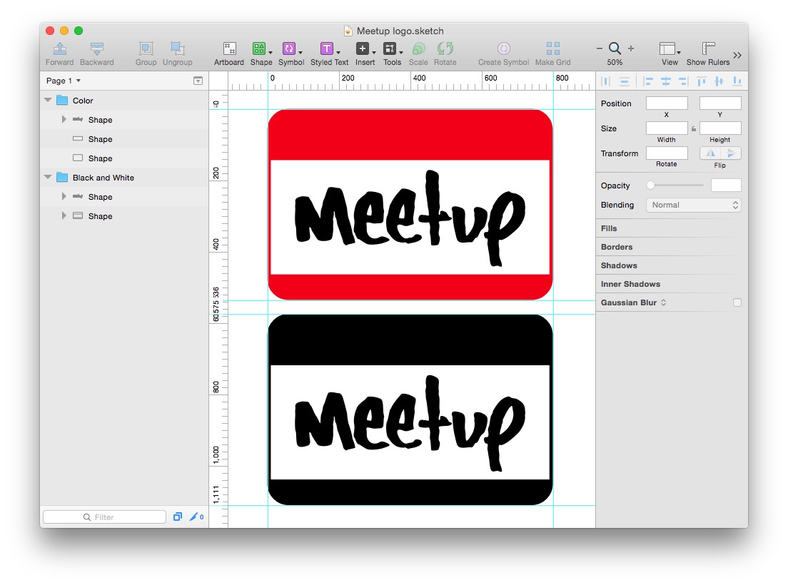The height and width of the screenshot is (585, 788).
Task: Select the black Meetup logo on canvas
Action: [x=410, y=409]
